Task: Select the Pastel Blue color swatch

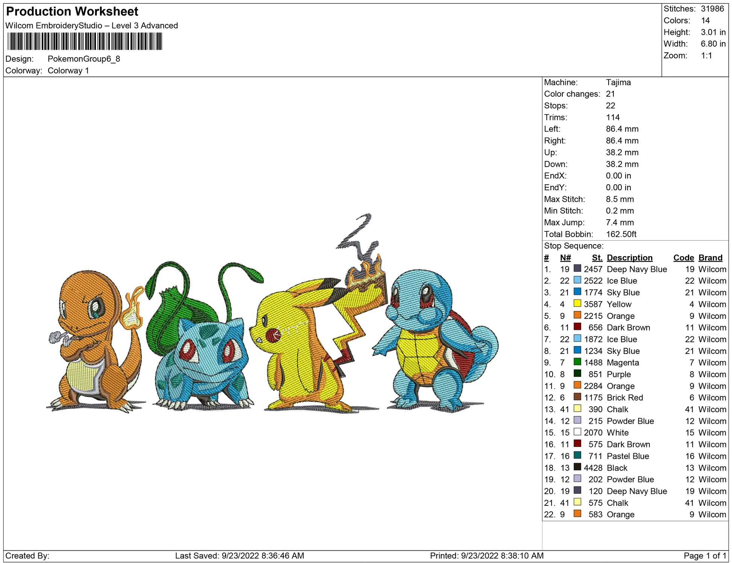Action: tap(577, 455)
